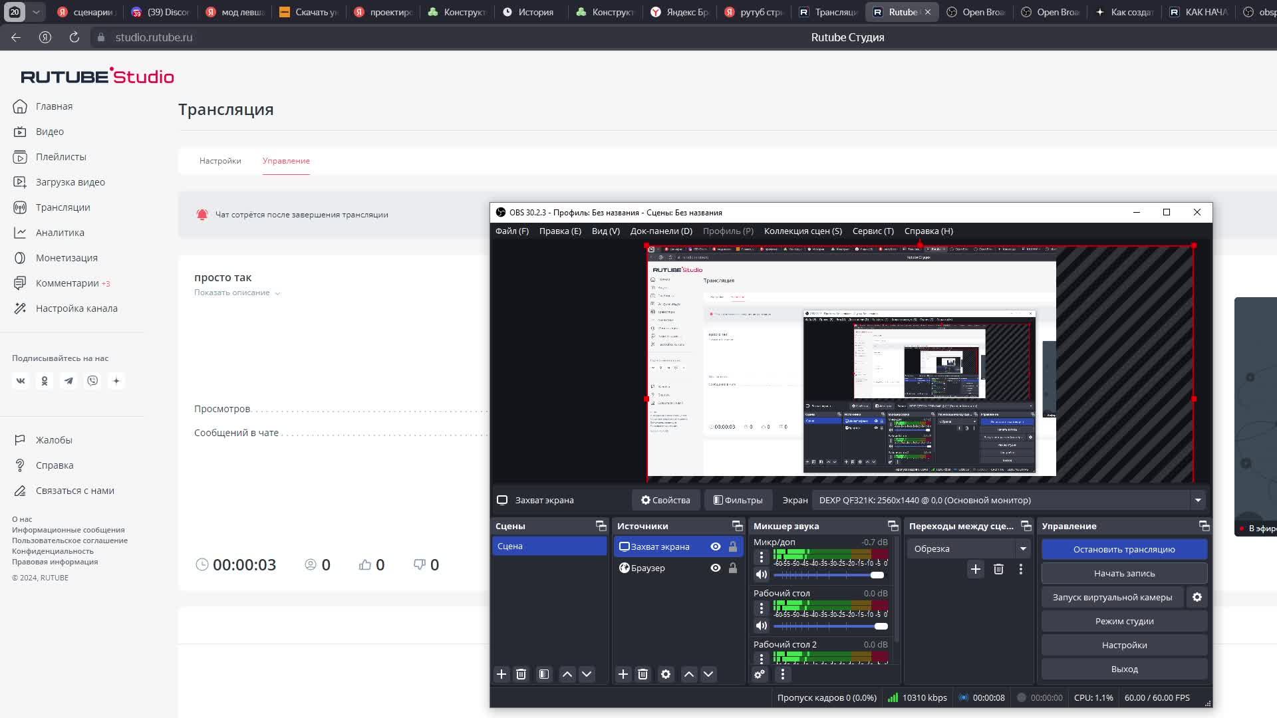Open Аналитика in the Rutube sidebar
This screenshot has width=1277, height=718.
60,233
